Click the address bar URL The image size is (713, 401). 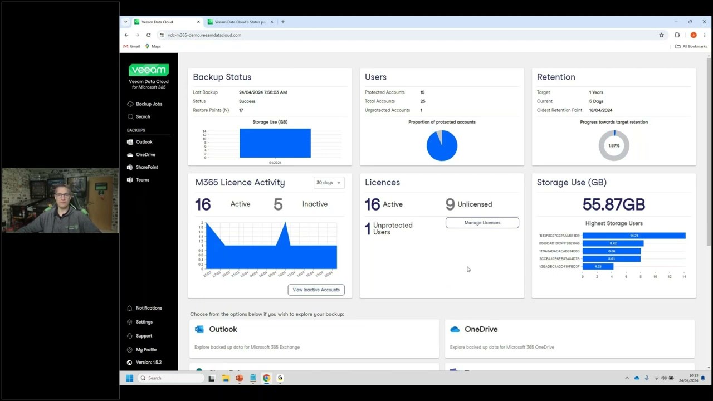click(x=204, y=35)
